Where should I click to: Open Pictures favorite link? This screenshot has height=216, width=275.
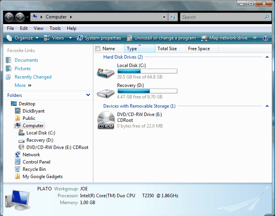(23, 69)
